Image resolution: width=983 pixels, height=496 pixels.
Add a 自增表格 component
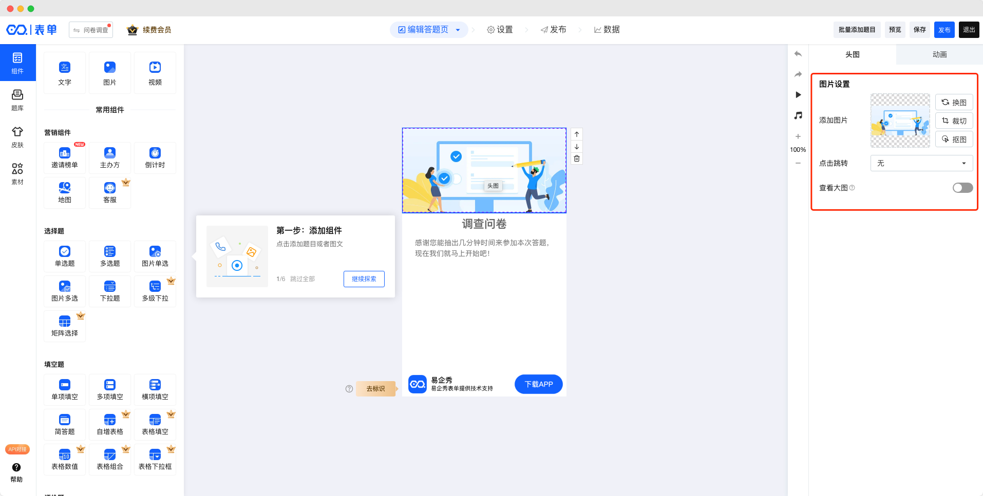[110, 425]
